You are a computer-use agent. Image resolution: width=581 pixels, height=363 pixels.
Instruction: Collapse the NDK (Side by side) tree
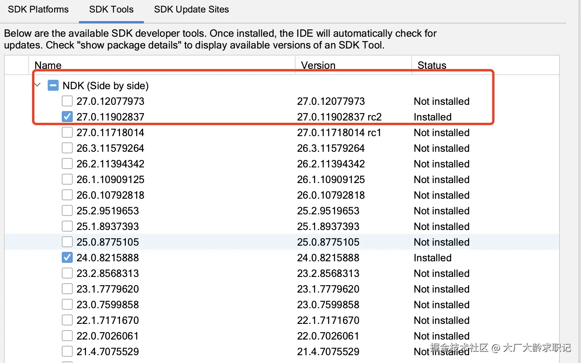[x=38, y=85]
